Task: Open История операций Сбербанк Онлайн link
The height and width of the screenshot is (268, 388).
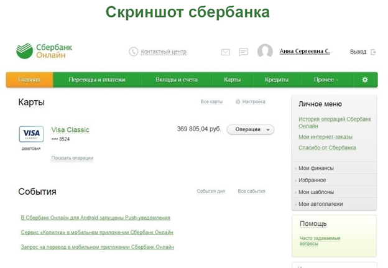Action: point(335,122)
